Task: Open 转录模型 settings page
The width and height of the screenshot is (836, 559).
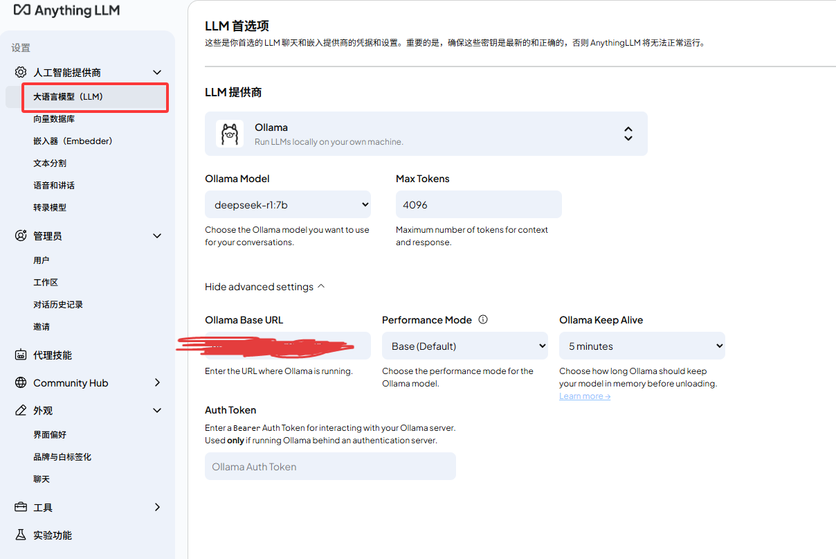Action: click(50, 208)
